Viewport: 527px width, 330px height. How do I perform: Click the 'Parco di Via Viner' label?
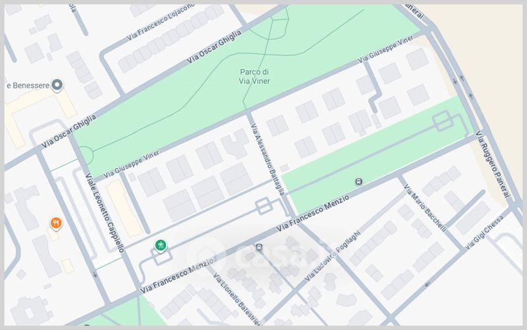[256, 76]
